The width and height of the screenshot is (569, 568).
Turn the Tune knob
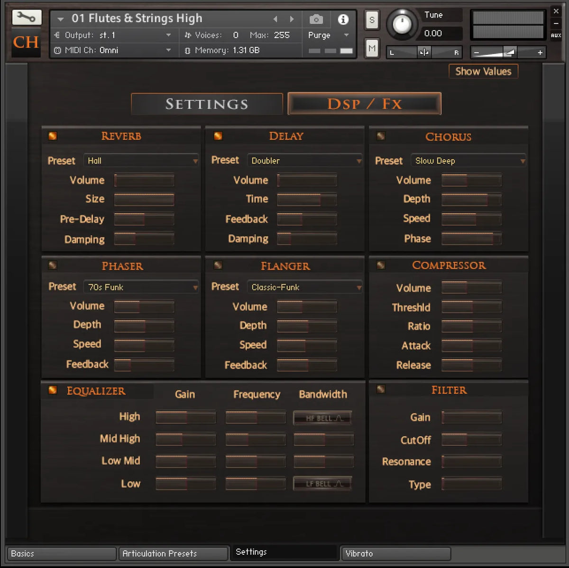click(402, 24)
